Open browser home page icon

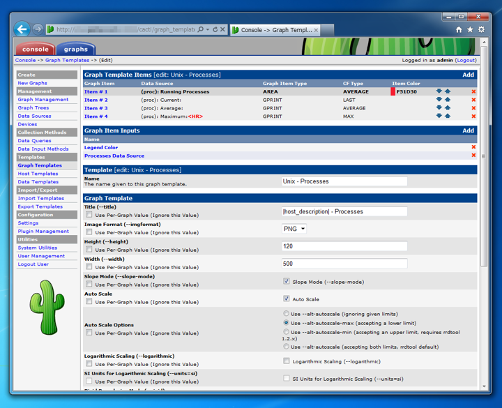(x=459, y=30)
